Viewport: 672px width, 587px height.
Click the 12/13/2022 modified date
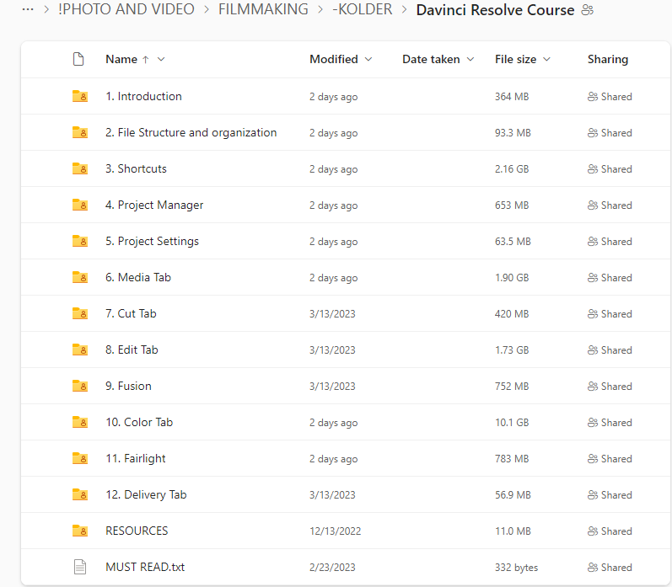pyautogui.click(x=335, y=531)
